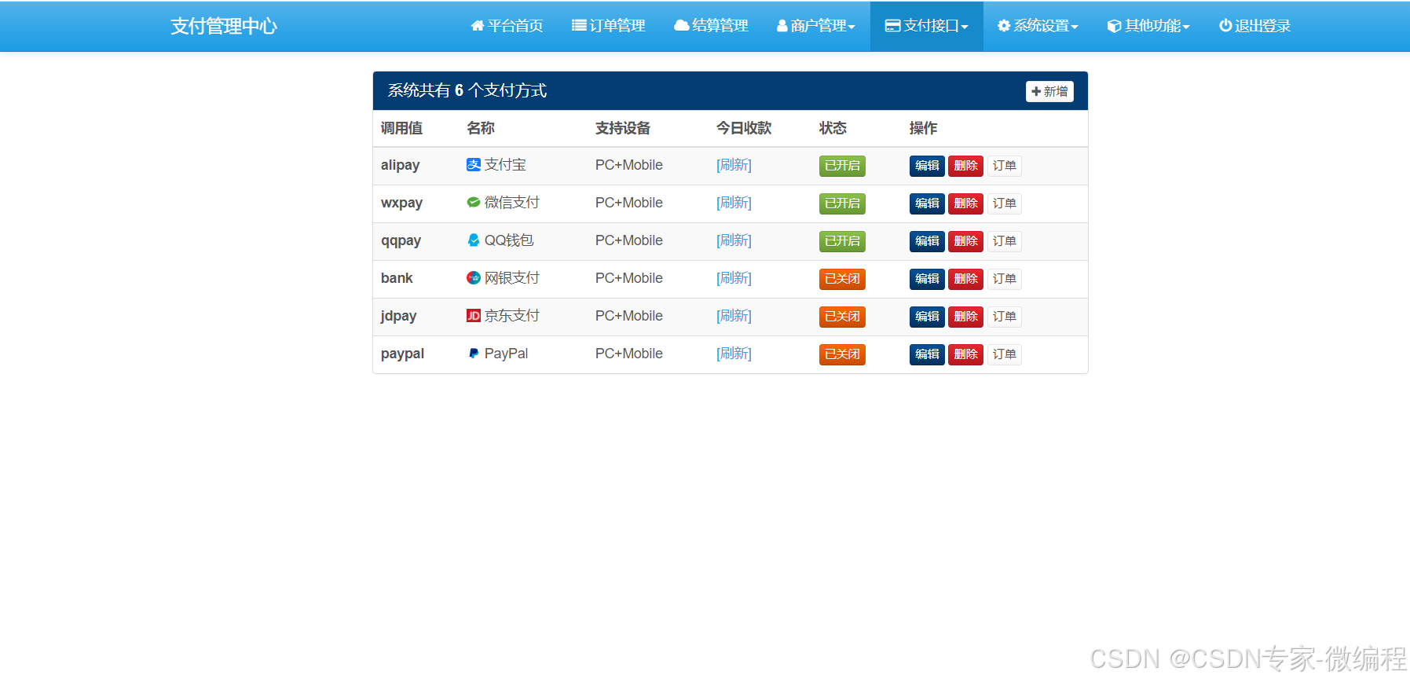Image resolution: width=1410 pixels, height=682 pixels.
Task: Expand the 其他功能 dropdown menu
Action: [1148, 26]
